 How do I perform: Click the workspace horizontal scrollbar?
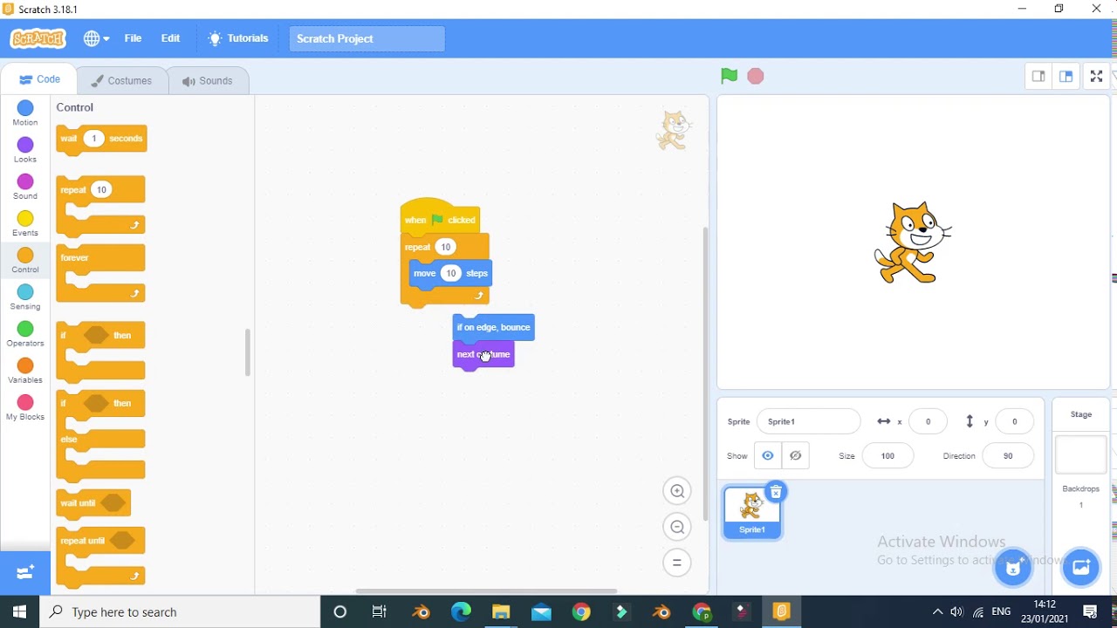point(486,591)
